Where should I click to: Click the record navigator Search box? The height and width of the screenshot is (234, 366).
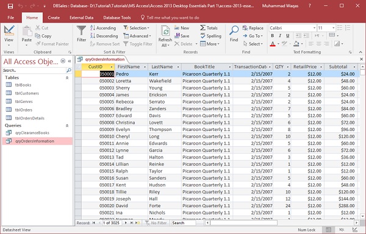point(183,223)
